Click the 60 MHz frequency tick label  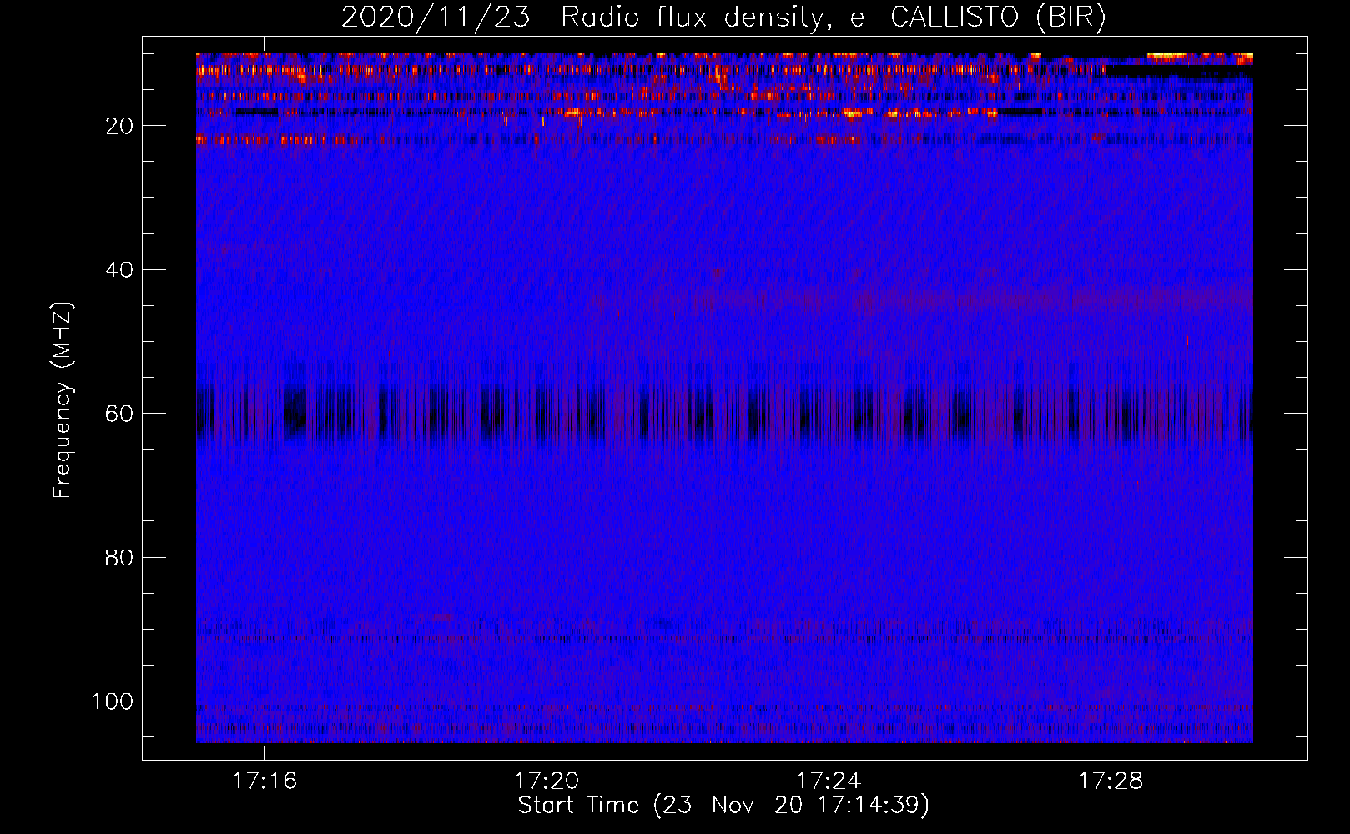pyautogui.click(x=119, y=414)
